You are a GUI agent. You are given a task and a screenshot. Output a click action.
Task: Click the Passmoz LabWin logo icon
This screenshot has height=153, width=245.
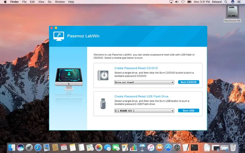pyautogui.click(x=59, y=36)
